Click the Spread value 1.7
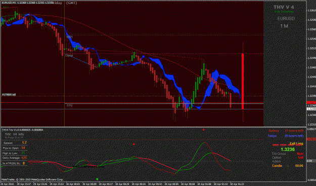This screenshot has height=186, width=316. coord(24,143)
